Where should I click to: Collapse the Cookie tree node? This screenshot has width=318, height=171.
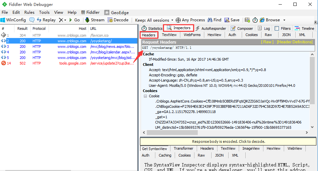pos(145,96)
